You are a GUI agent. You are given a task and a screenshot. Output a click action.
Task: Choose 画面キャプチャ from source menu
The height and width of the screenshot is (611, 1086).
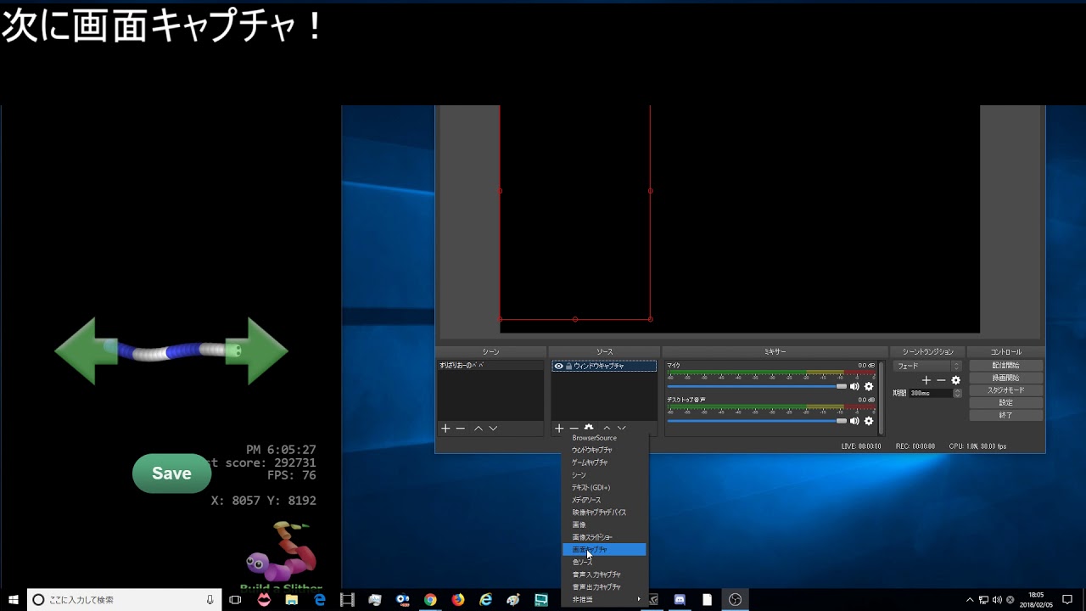click(x=604, y=550)
